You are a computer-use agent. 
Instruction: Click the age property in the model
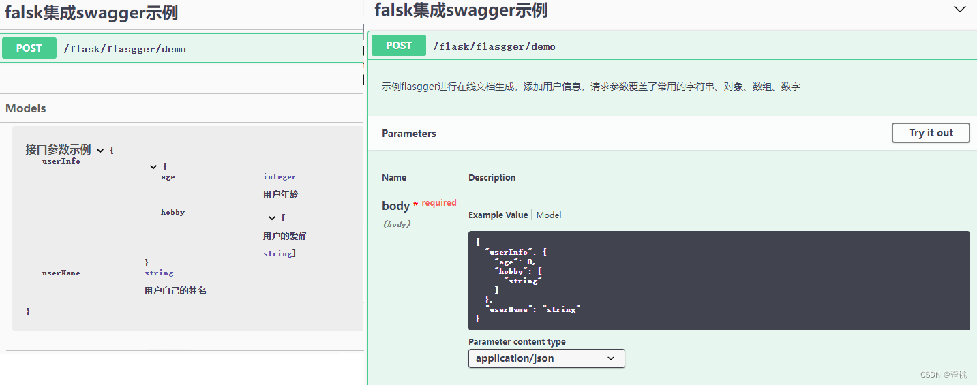click(168, 177)
